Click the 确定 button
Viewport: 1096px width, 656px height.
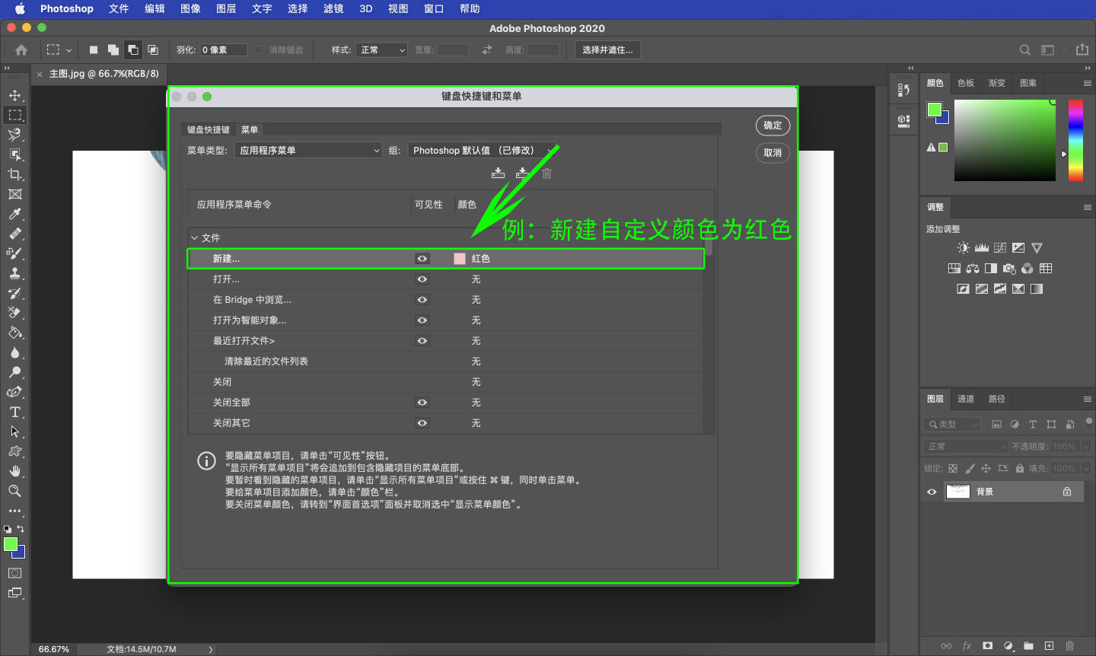(773, 126)
